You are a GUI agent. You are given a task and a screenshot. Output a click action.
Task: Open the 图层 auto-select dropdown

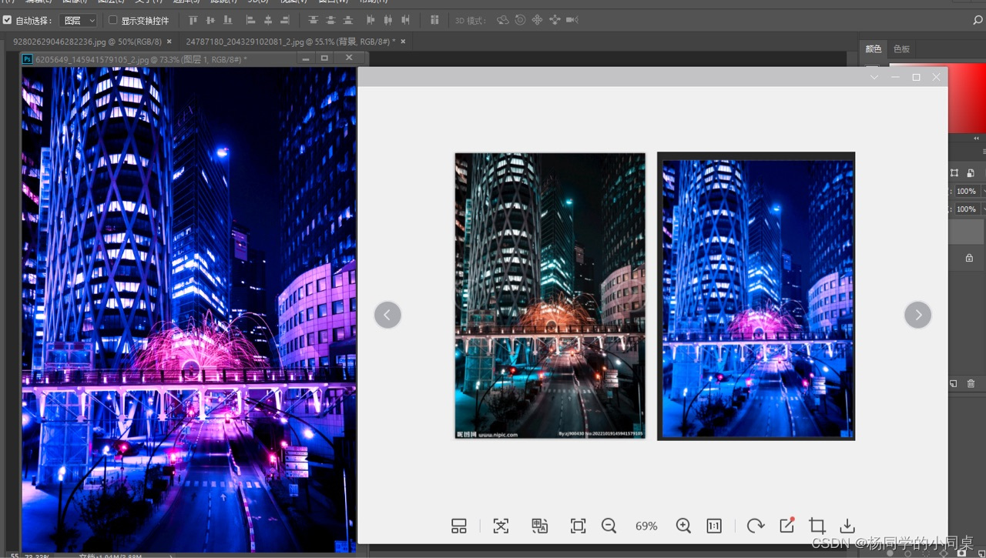click(x=79, y=20)
